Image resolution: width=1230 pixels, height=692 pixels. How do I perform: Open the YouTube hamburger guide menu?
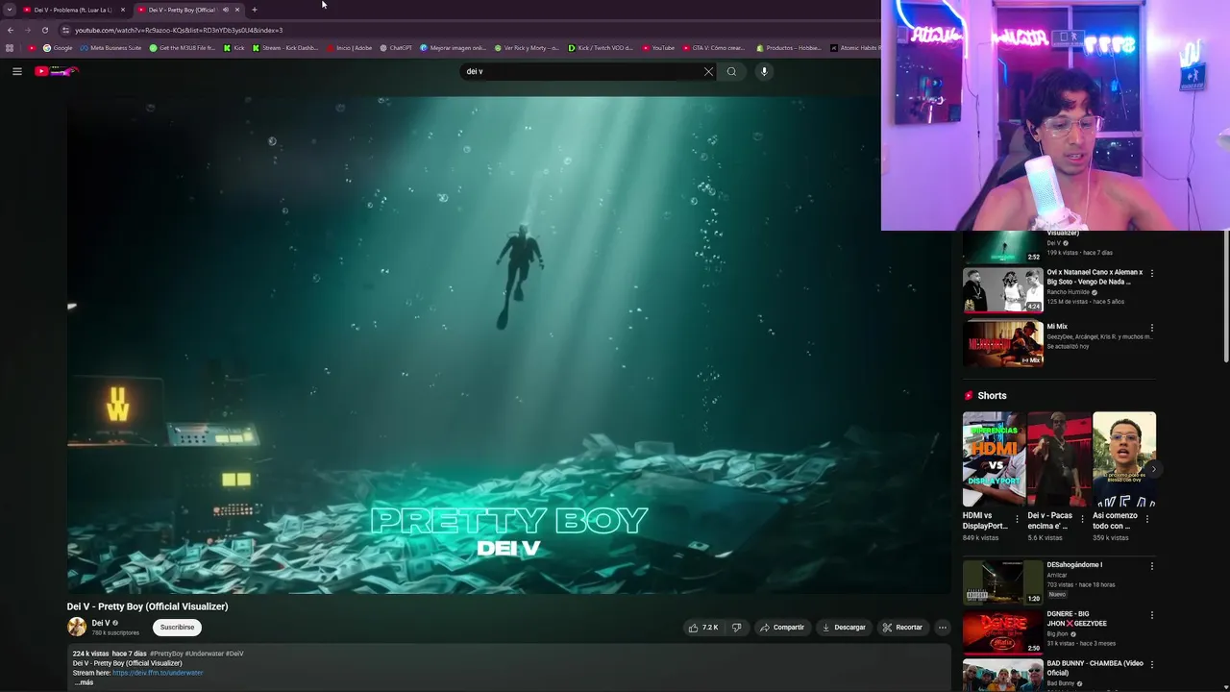[16, 71]
